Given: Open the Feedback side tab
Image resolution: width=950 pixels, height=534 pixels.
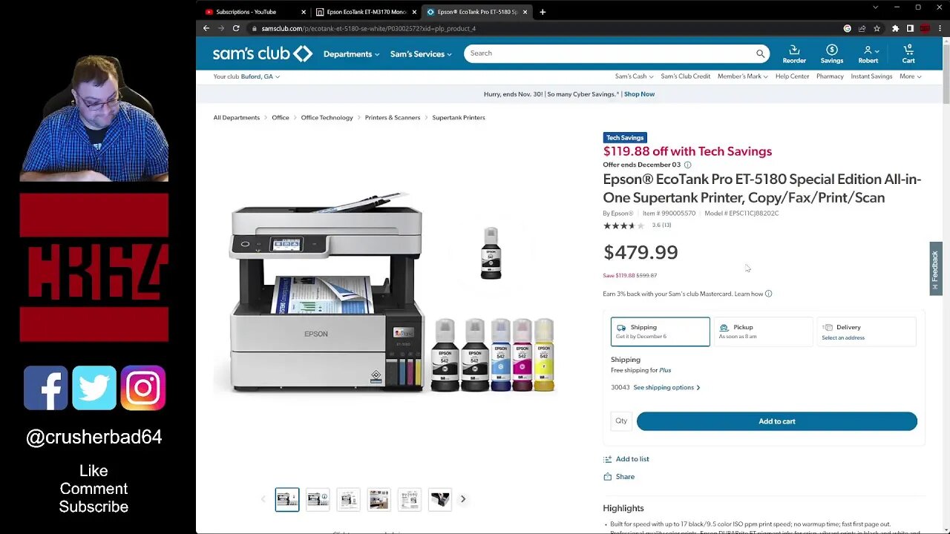Looking at the screenshot, I should pos(936,268).
